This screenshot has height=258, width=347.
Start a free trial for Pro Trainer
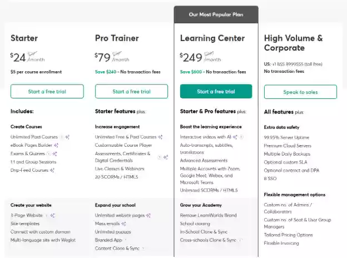pos(131,91)
